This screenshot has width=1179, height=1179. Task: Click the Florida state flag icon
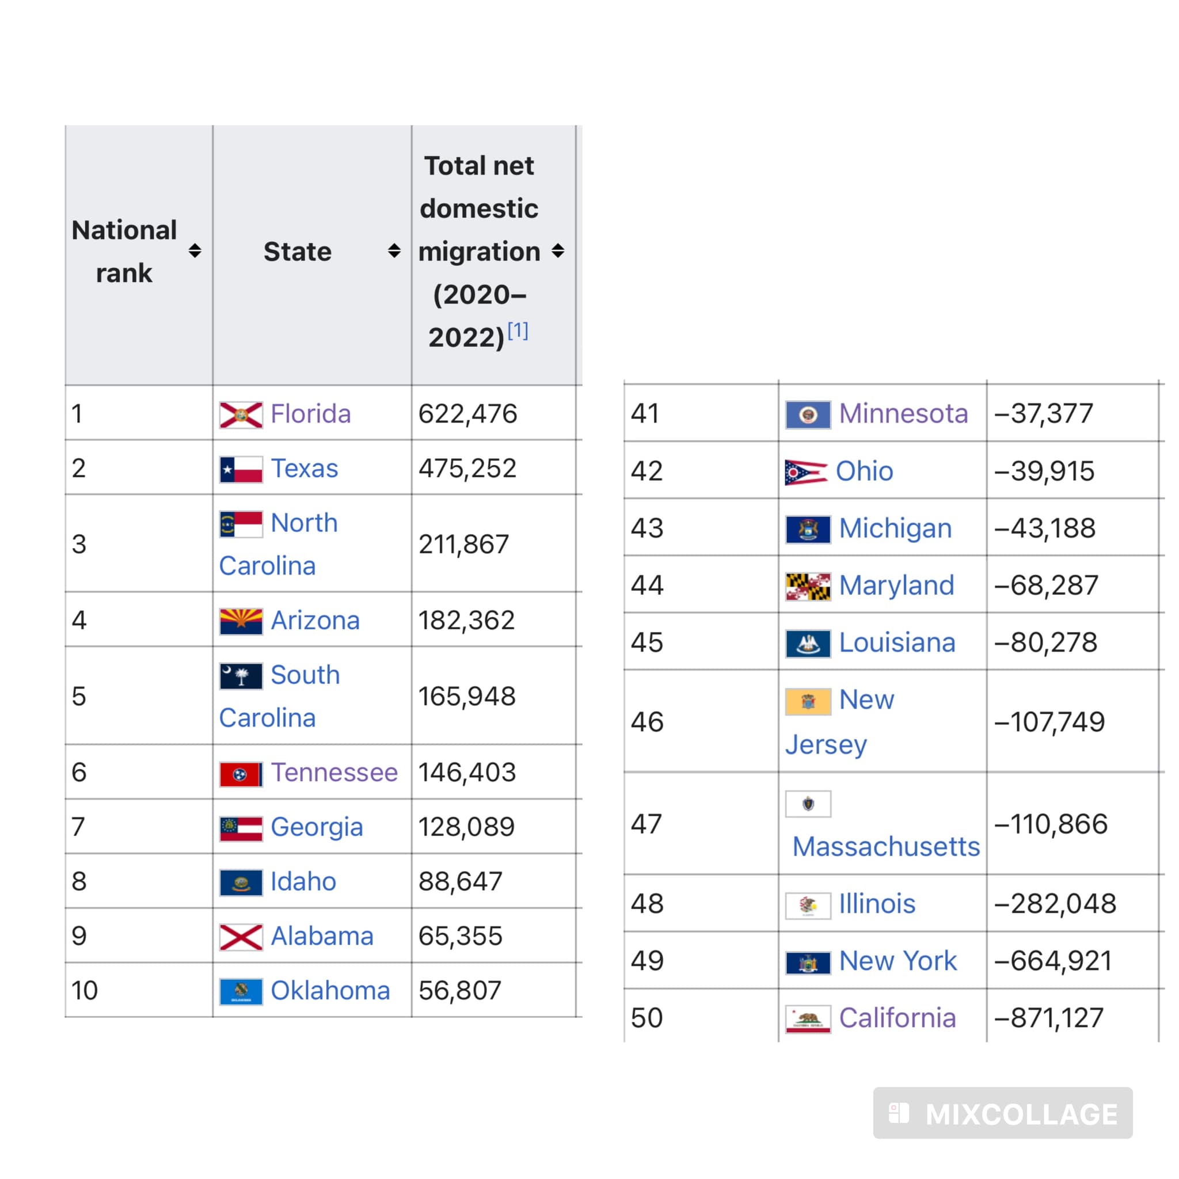point(241,415)
